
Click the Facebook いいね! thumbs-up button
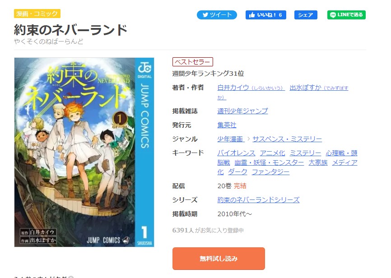point(265,15)
